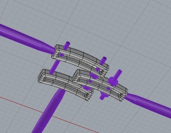Select purple pin connecting top and lower-left brackets

point(55,67)
